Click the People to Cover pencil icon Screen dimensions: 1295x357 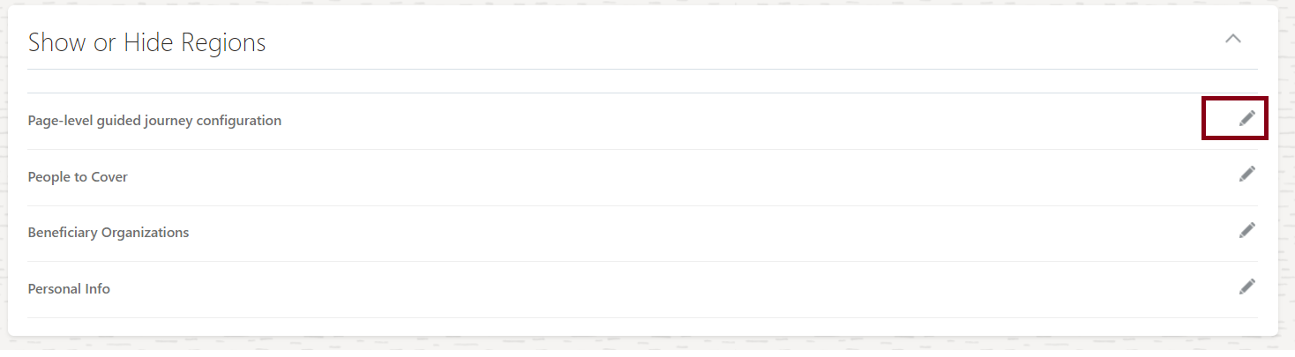tap(1246, 174)
